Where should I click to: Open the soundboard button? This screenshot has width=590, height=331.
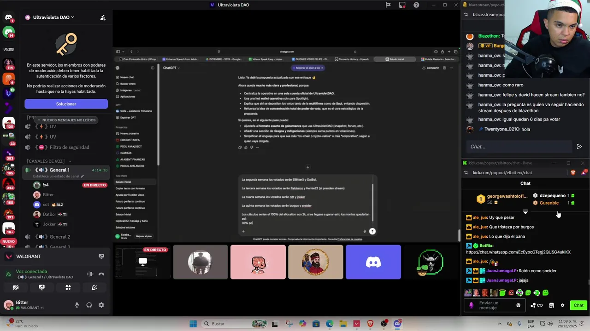[x=94, y=287]
